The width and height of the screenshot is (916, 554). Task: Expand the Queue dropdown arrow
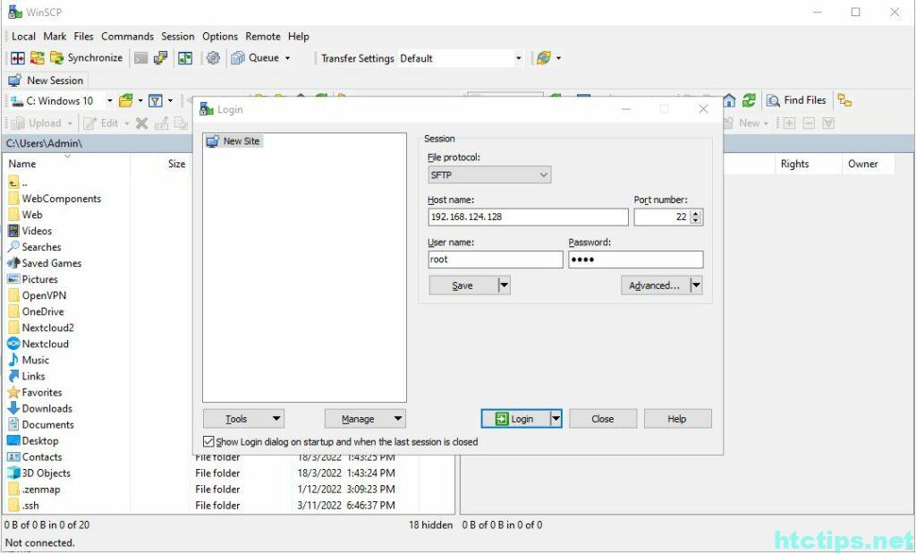[x=287, y=58]
